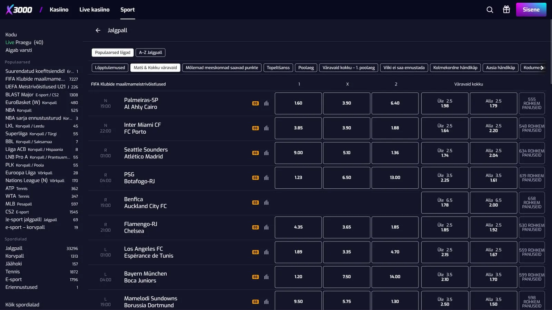Screen dimensions: 552x310
Task: Open Kodu in sidebar
Action: click(x=11, y=35)
